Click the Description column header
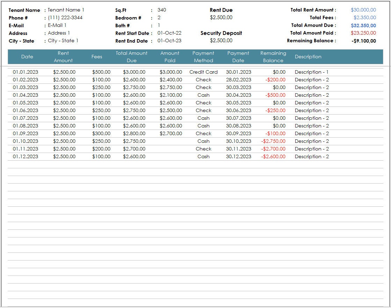Viewport: 391px width, 308px height. (x=308, y=57)
